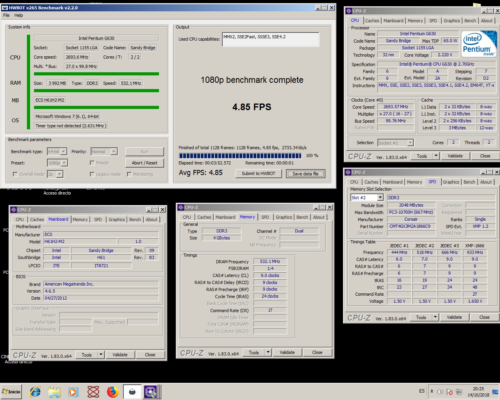
Task: Select the HWBOT x265 taskbar icon
Action: [x=132, y=391]
